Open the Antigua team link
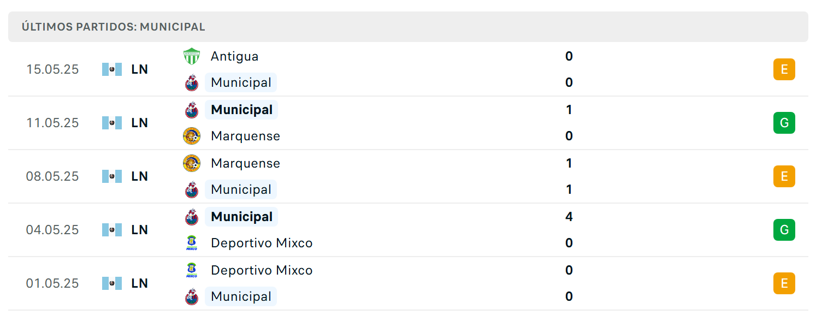Image resolution: width=816 pixels, height=321 pixels. [234, 56]
